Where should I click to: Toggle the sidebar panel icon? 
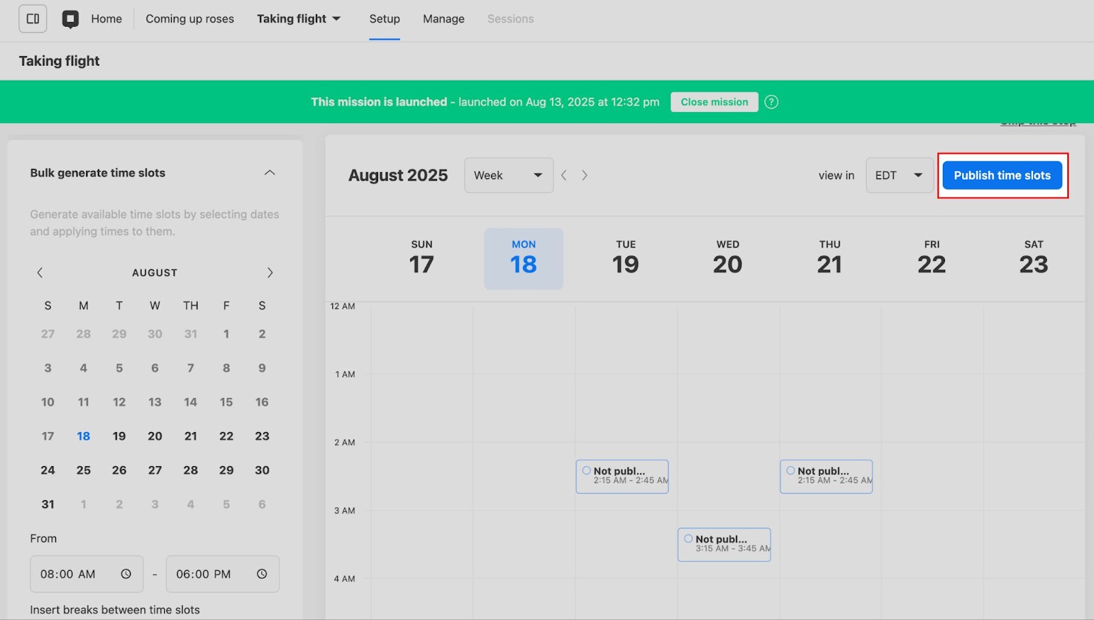click(33, 19)
